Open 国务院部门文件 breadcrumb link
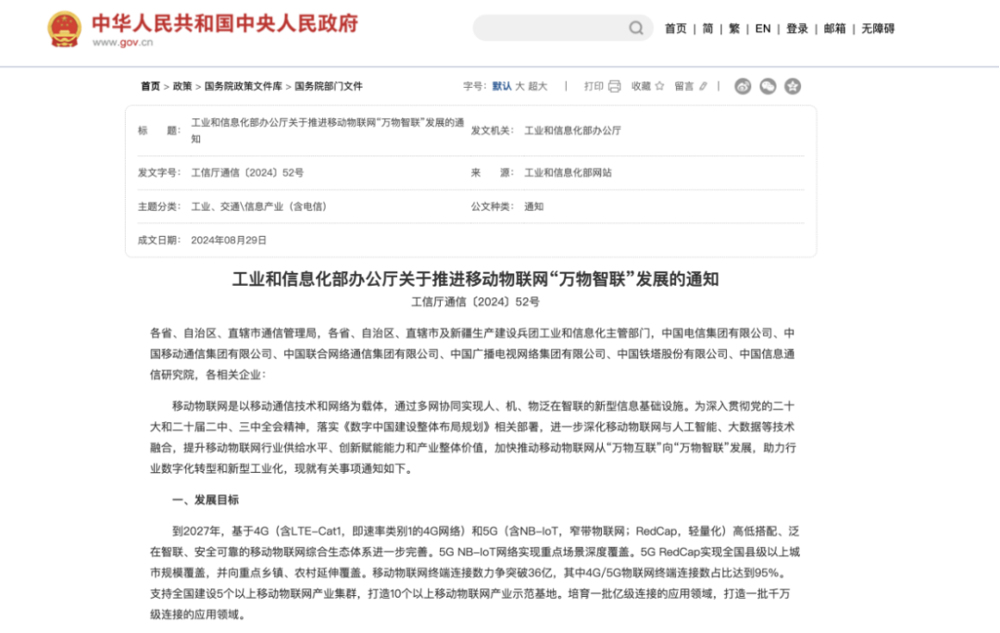 coord(329,86)
